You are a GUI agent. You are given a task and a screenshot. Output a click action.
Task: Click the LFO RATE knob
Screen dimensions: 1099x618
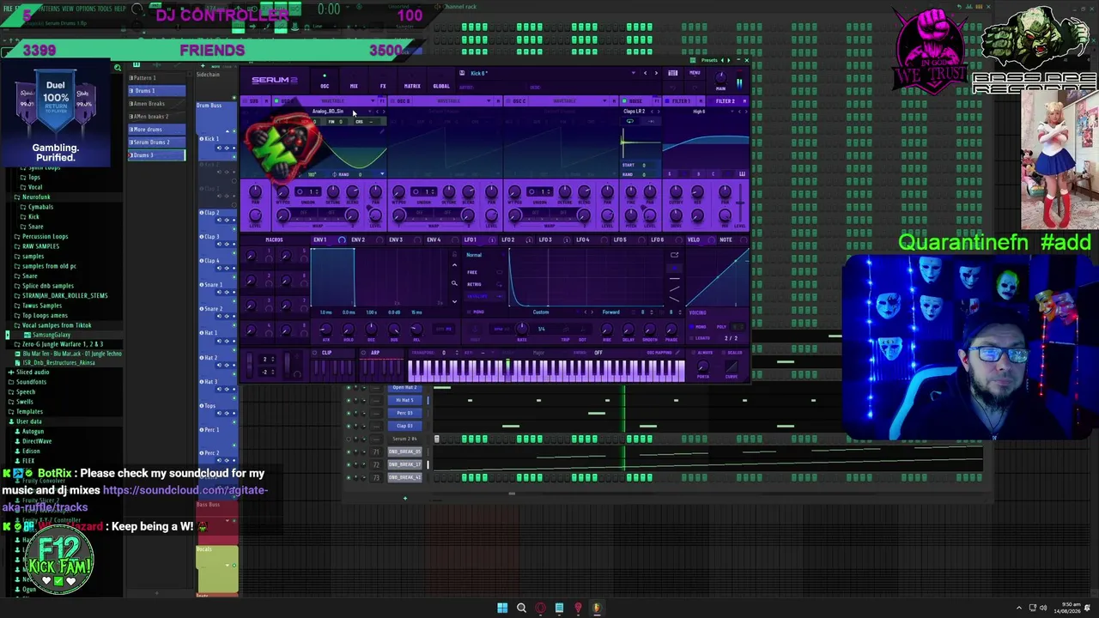tap(521, 330)
